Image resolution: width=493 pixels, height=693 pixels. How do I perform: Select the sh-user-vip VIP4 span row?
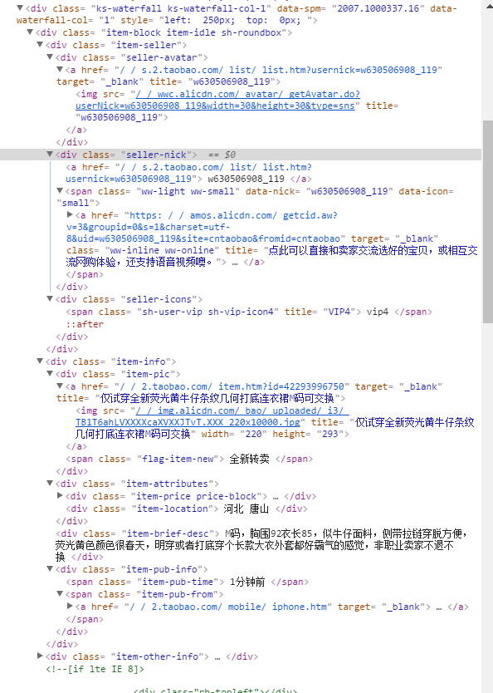click(x=249, y=312)
